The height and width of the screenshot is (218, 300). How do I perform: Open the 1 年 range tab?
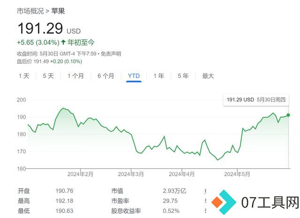159,76
